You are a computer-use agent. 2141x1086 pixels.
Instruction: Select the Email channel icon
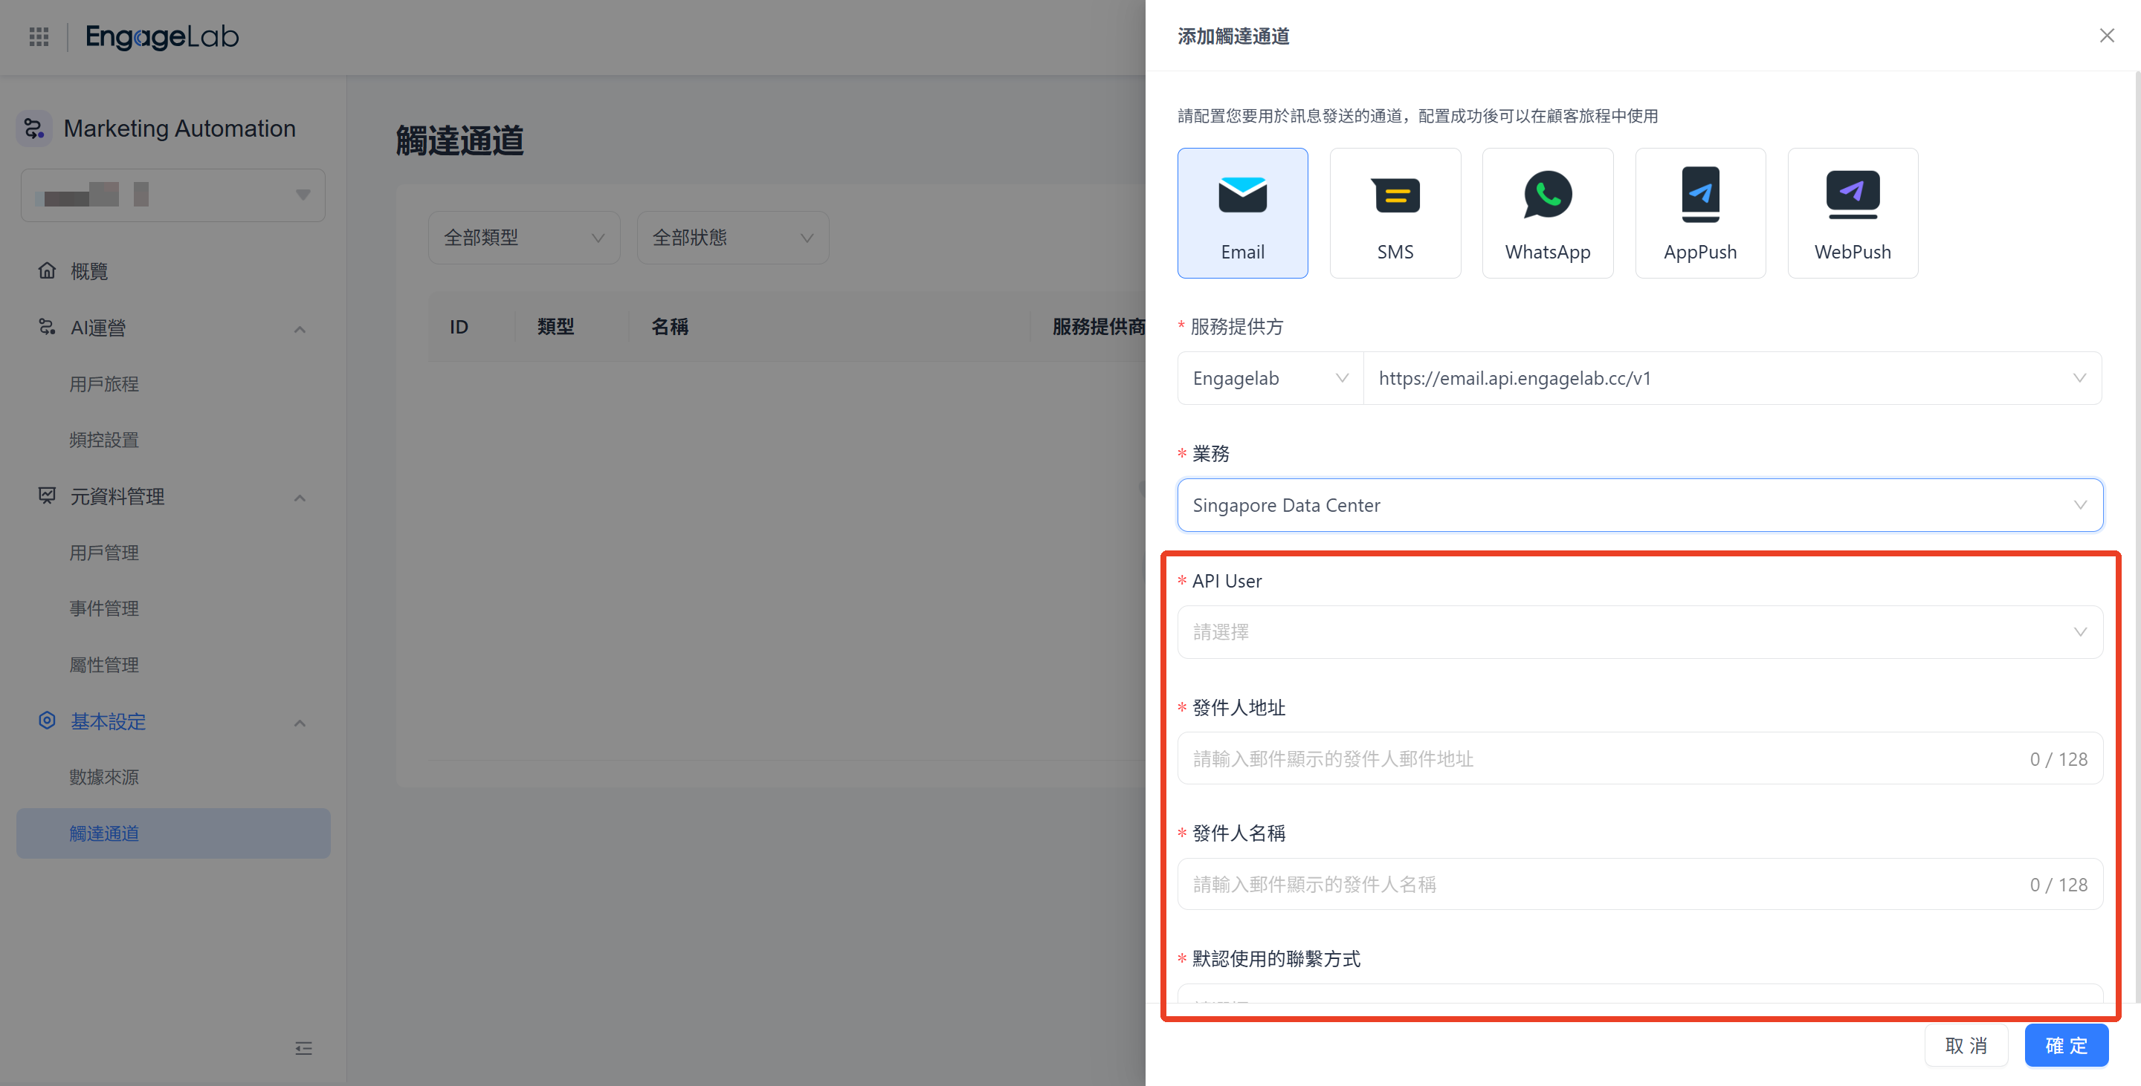1242,212
